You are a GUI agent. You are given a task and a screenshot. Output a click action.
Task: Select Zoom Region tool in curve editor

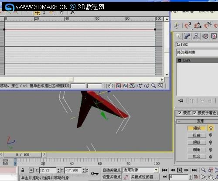[160, 86]
